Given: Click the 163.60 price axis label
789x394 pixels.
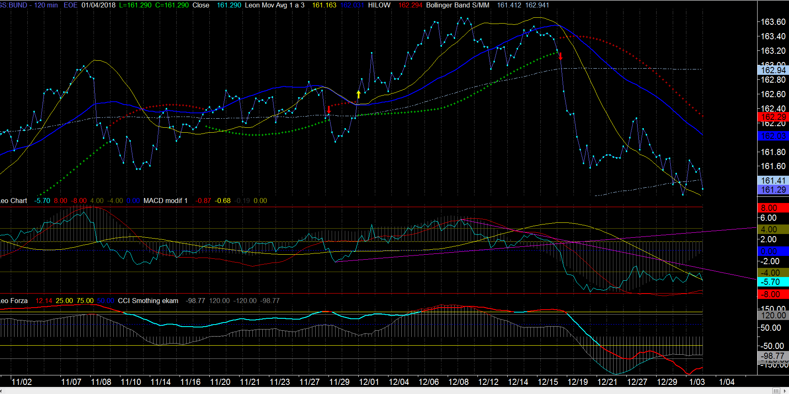Looking at the screenshot, I should tap(773, 22).
